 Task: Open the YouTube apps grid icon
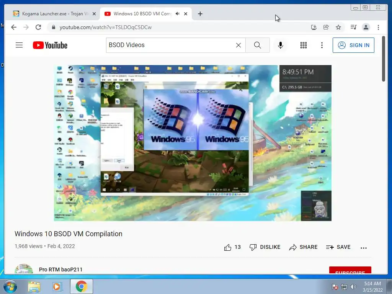point(304,45)
